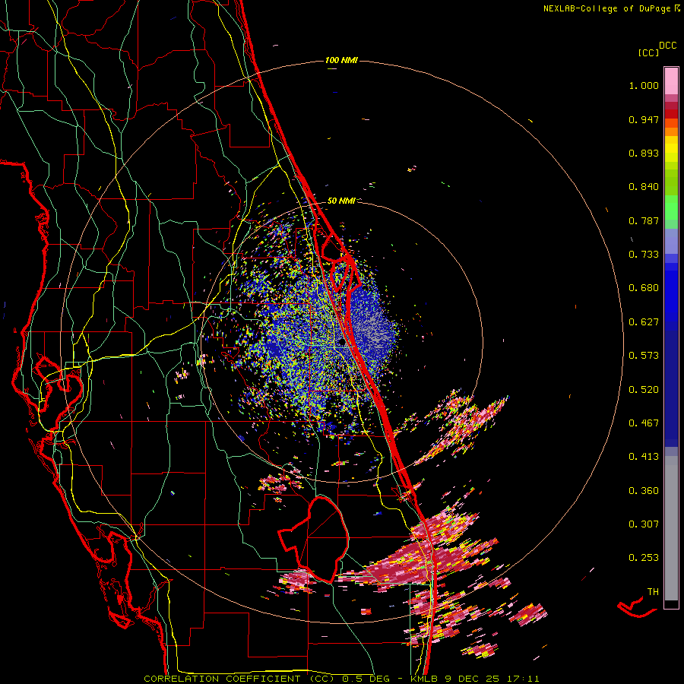The width and height of the screenshot is (684, 684).
Task: Click the 0.787 legend value
Action: pos(644,220)
